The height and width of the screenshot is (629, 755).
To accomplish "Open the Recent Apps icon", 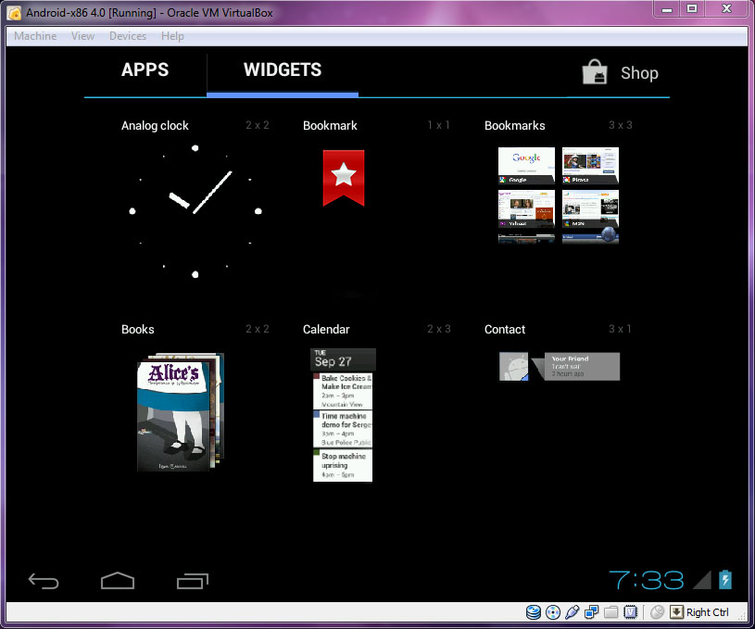I will pyautogui.click(x=192, y=581).
